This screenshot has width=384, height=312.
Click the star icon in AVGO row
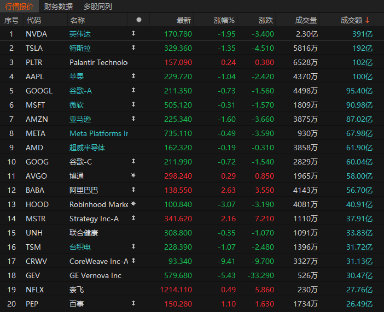pos(133,175)
